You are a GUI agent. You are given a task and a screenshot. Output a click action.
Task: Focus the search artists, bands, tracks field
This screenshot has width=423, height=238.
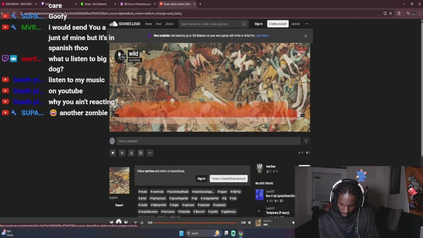coord(213,24)
